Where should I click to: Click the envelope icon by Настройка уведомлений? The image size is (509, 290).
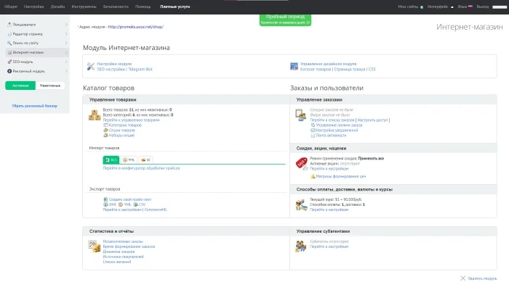[x=313, y=130]
